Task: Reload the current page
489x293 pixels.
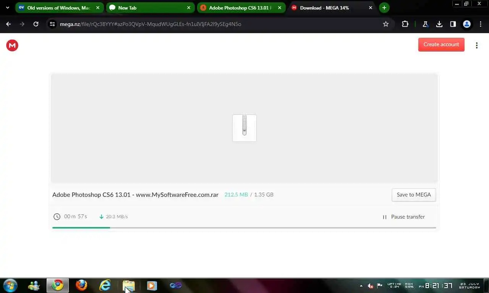Action: tap(36, 24)
